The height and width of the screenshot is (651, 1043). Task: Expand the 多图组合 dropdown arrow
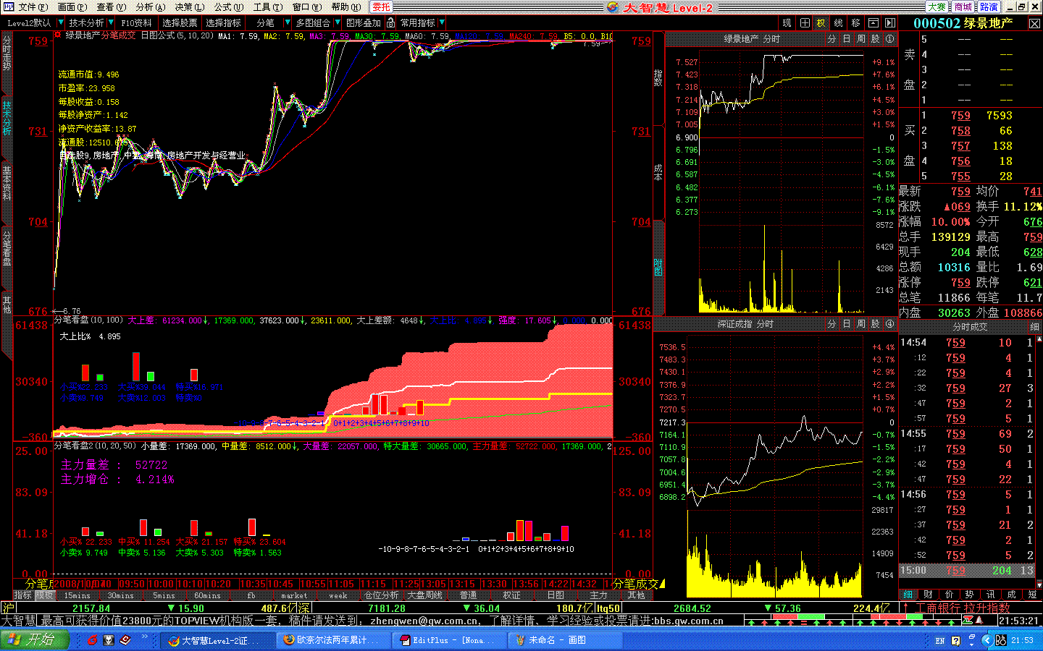click(337, 23)
